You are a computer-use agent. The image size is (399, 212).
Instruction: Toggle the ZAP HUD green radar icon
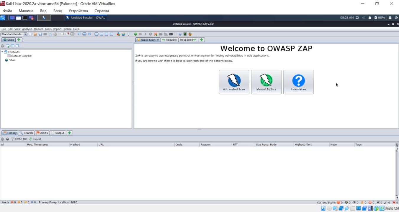click(185, 34)
